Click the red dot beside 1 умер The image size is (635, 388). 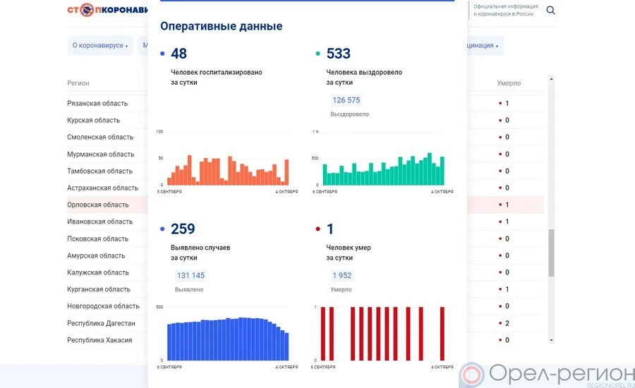tap(318, 229)
